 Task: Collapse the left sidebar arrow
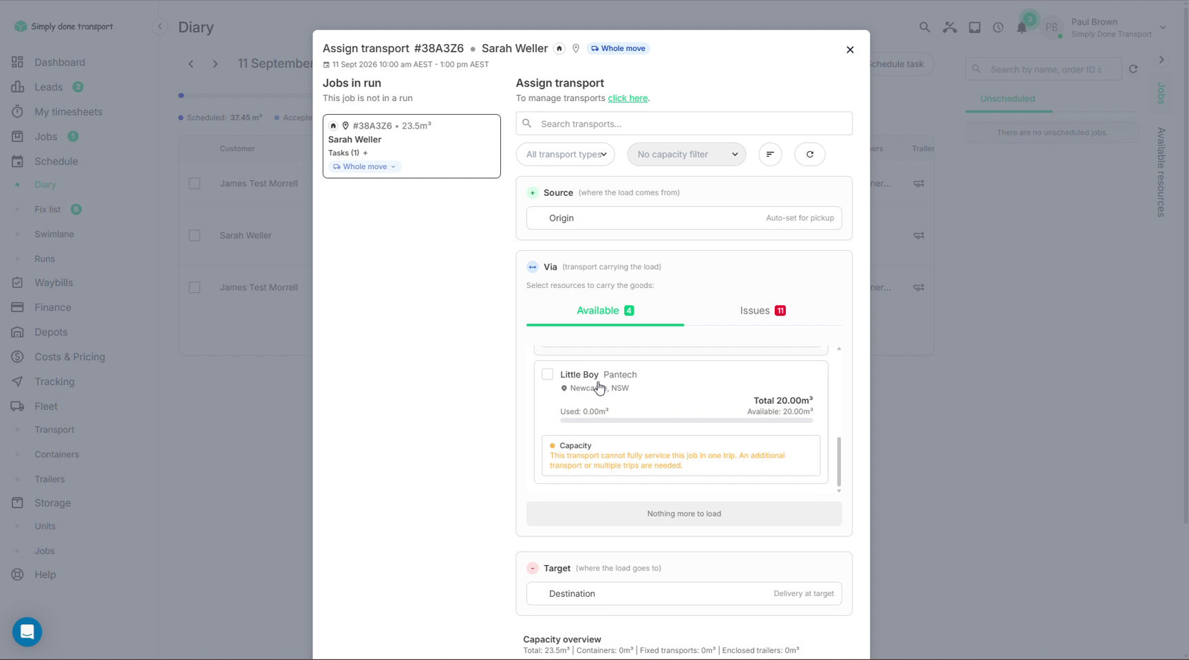(160, 26)
